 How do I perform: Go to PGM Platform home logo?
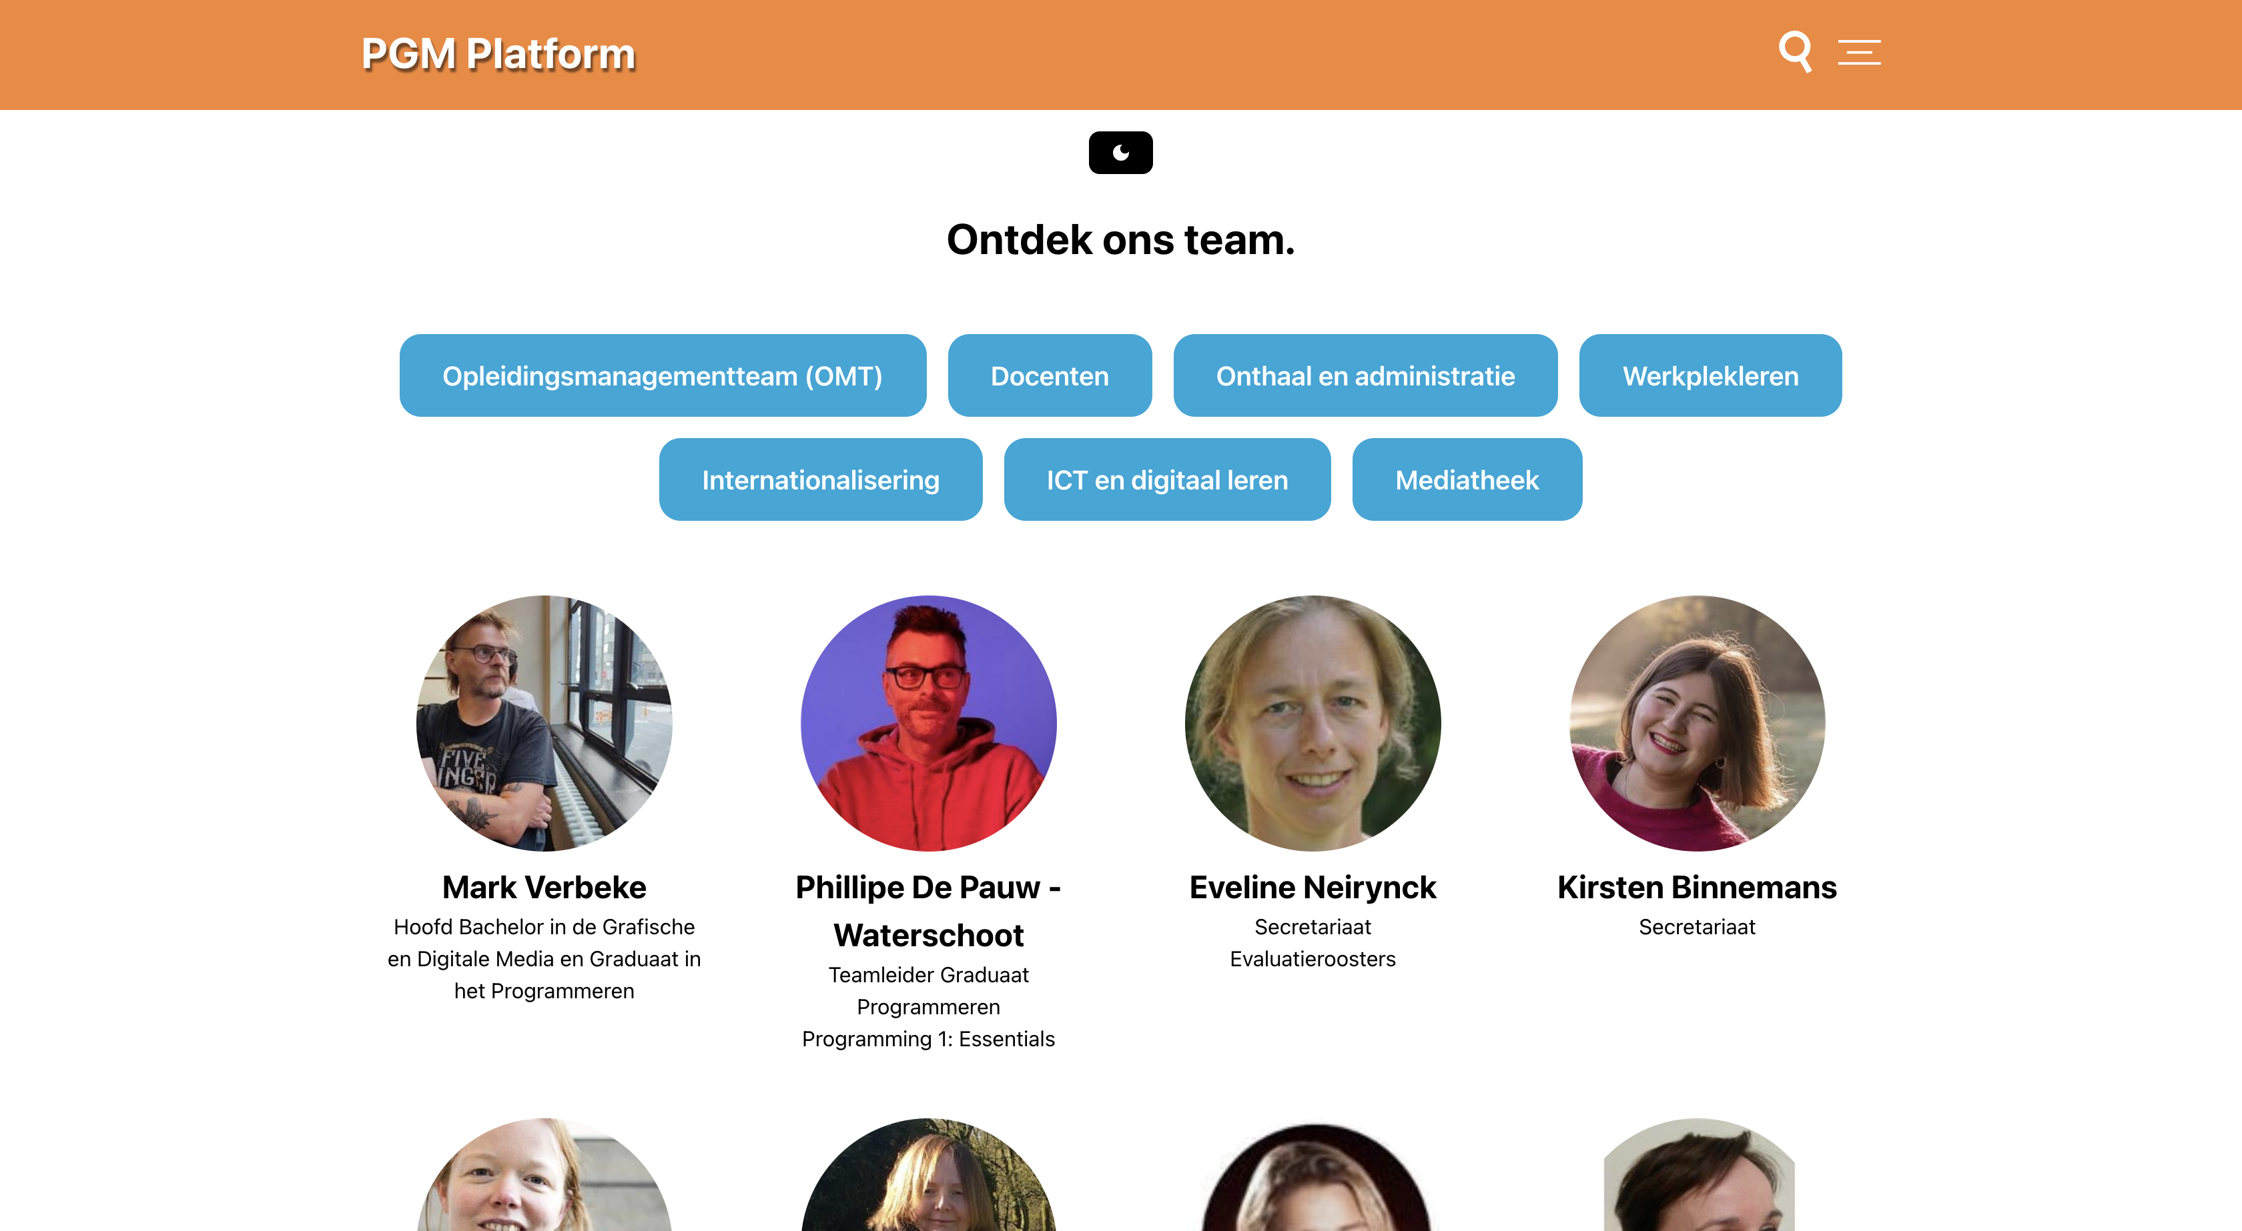(498, 54)
